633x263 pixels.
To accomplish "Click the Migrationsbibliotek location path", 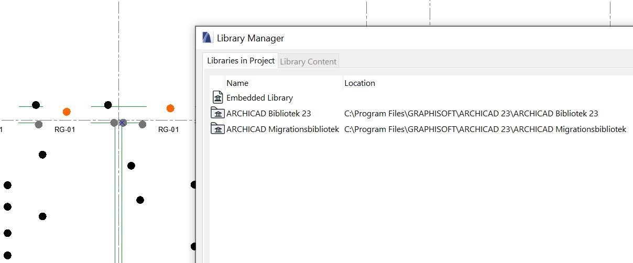I will pos(485,129).
